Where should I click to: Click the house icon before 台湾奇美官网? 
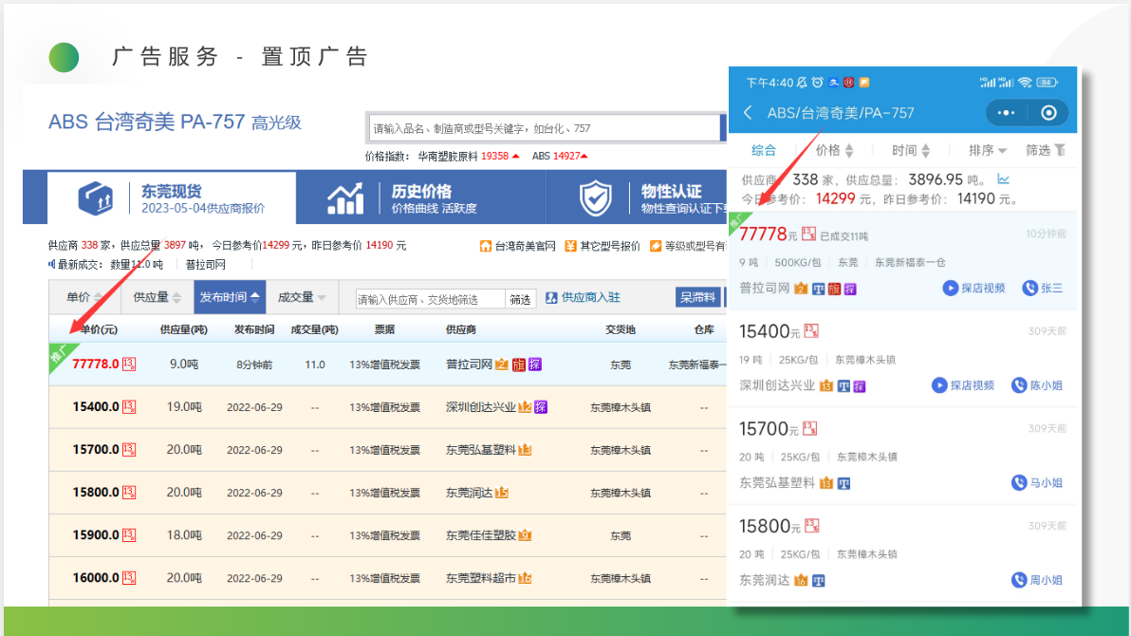coord(486,246)
